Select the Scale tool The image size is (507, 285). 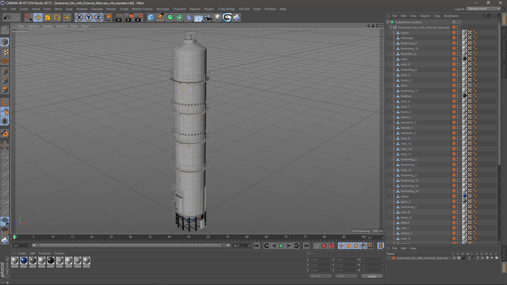tap(48, 18)
